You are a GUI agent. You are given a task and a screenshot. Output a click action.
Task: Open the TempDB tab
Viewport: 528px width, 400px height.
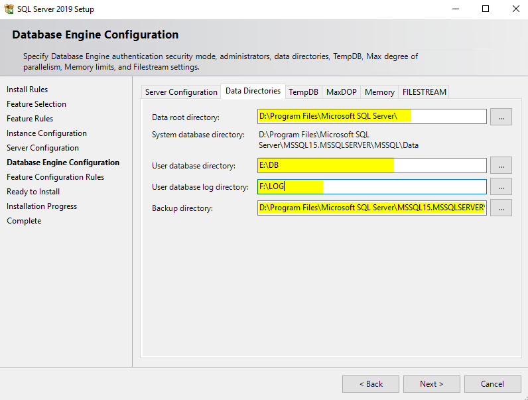303,92
